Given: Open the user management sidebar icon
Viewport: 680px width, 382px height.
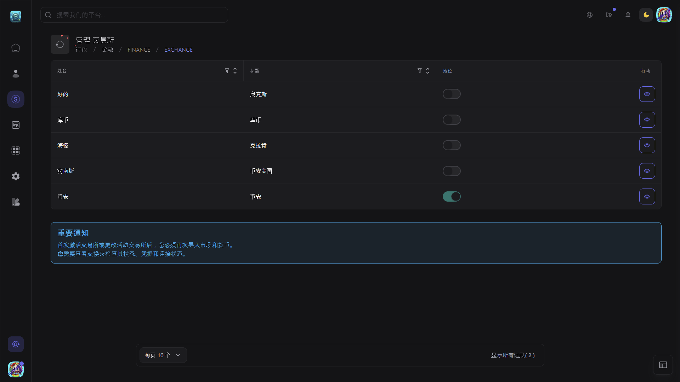Looking at the screenshot, I should pos(16,74).
